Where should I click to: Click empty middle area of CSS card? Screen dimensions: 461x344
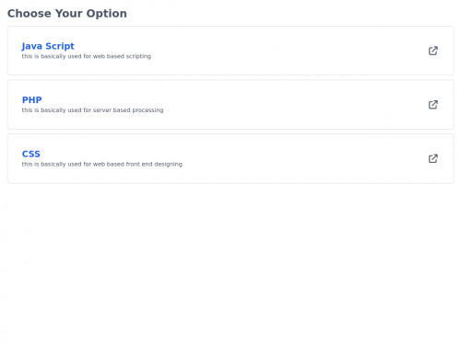coord(277,158)
